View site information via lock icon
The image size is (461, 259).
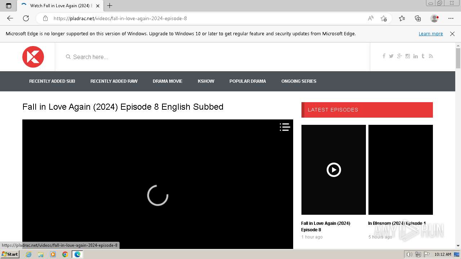[45, 18]
